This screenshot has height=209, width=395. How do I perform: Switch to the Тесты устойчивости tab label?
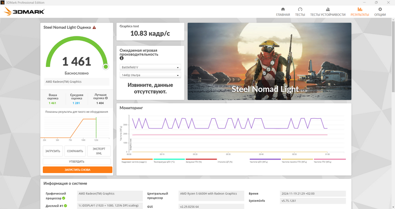[328, 14]
